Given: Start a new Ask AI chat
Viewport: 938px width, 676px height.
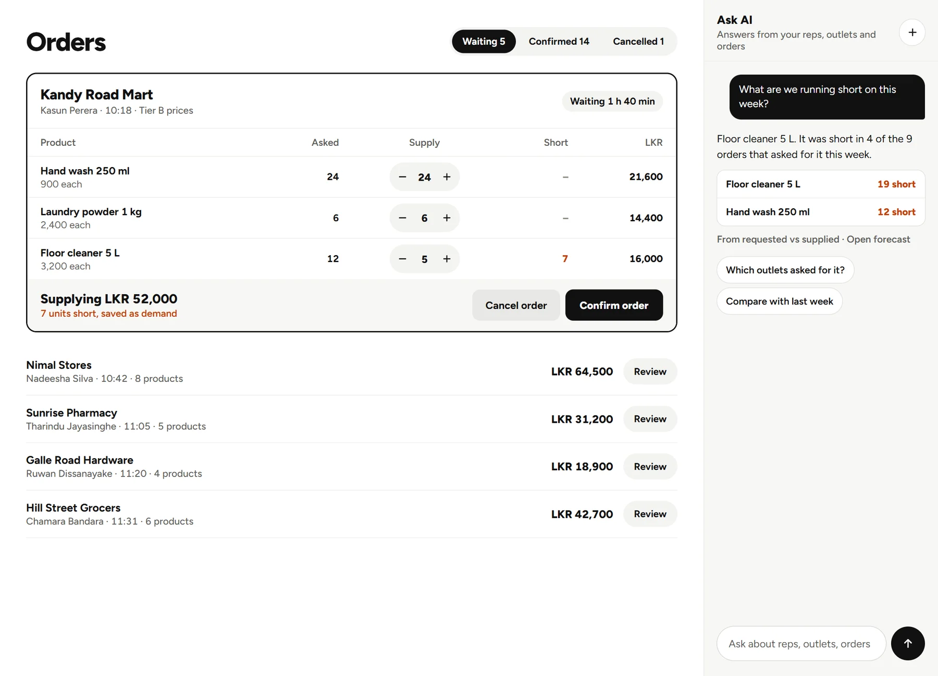Looking at the screenshot, I should point(912,32).
